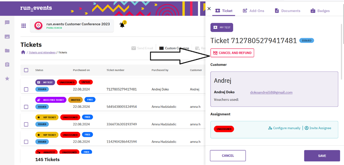Click the UNASSIGNED badge in Assignment section
Viewport: 344px width, 165px height.
pyautogui.click(x=224, y=129)
